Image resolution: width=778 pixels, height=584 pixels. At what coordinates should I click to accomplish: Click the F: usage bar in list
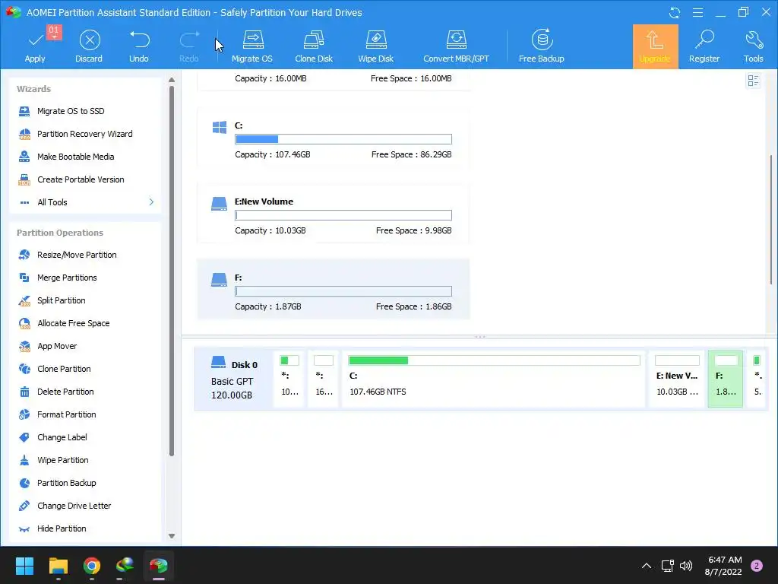tap(343, 291)
